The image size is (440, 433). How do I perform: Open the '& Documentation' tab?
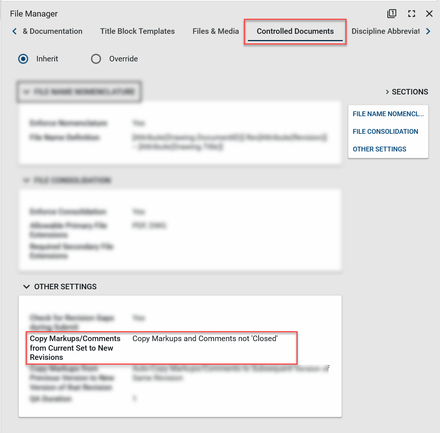(52, 31)
